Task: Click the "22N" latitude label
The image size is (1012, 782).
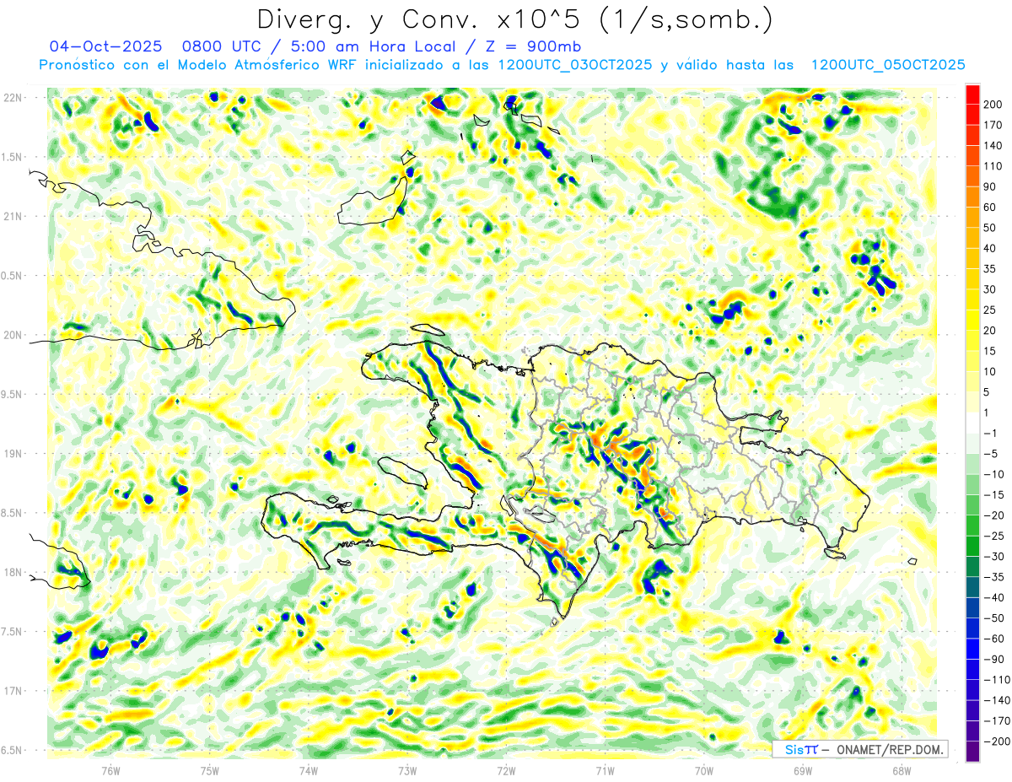Action: click(12, 98)
